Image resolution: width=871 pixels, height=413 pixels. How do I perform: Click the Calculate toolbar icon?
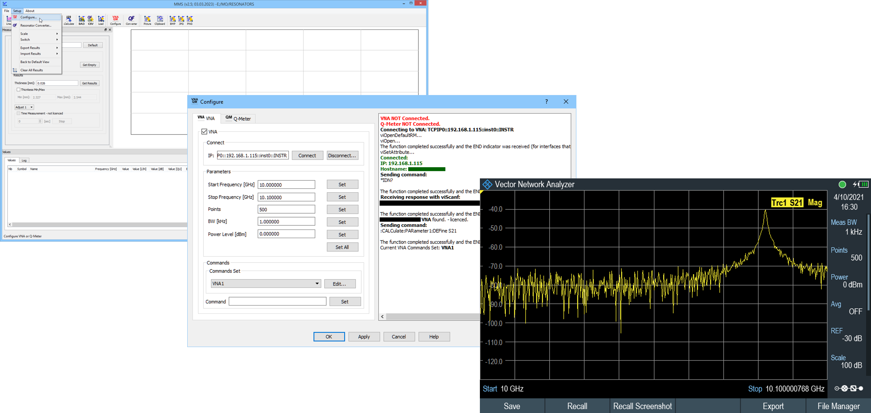(x=69, y=20)
